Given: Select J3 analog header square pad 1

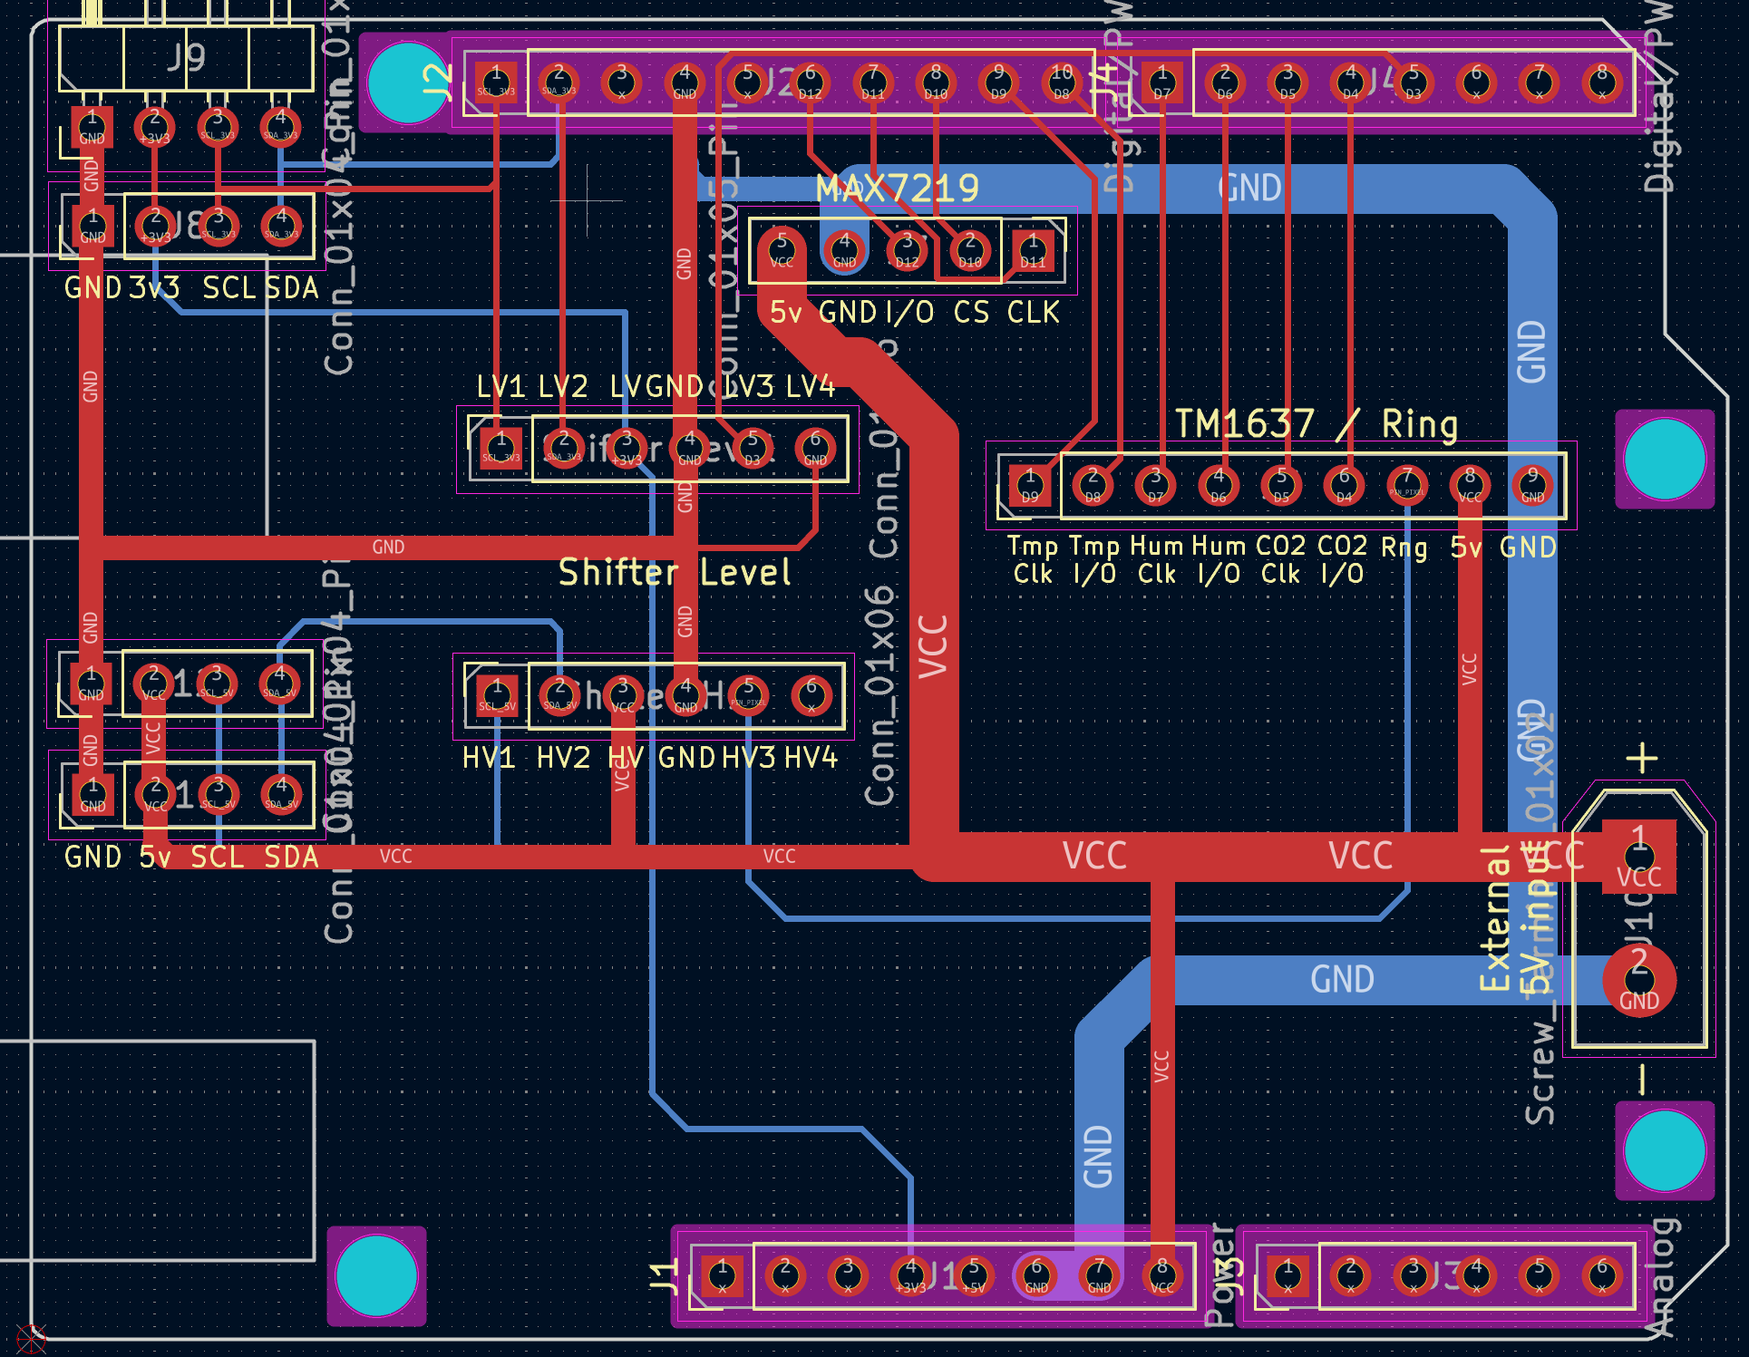Looking at the screenshot, I should pos(1287,1275).
